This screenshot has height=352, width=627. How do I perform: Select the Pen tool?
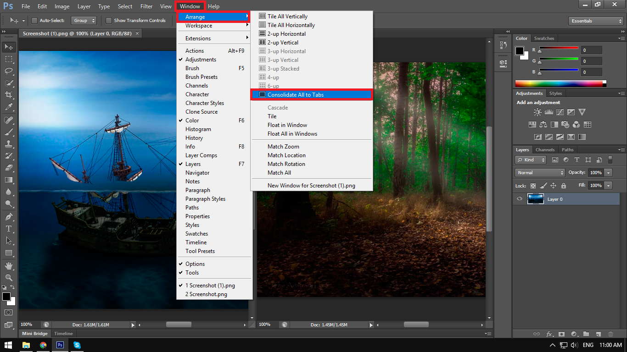click(9, 217)
